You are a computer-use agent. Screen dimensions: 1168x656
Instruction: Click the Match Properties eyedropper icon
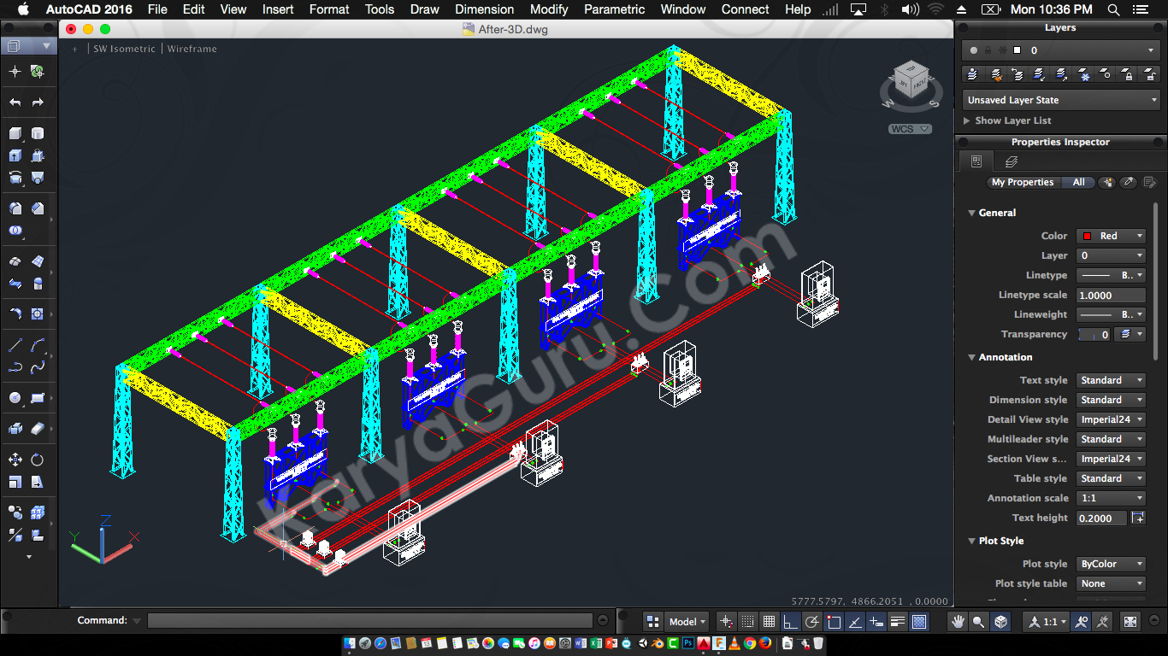[x=1128, y=182]
